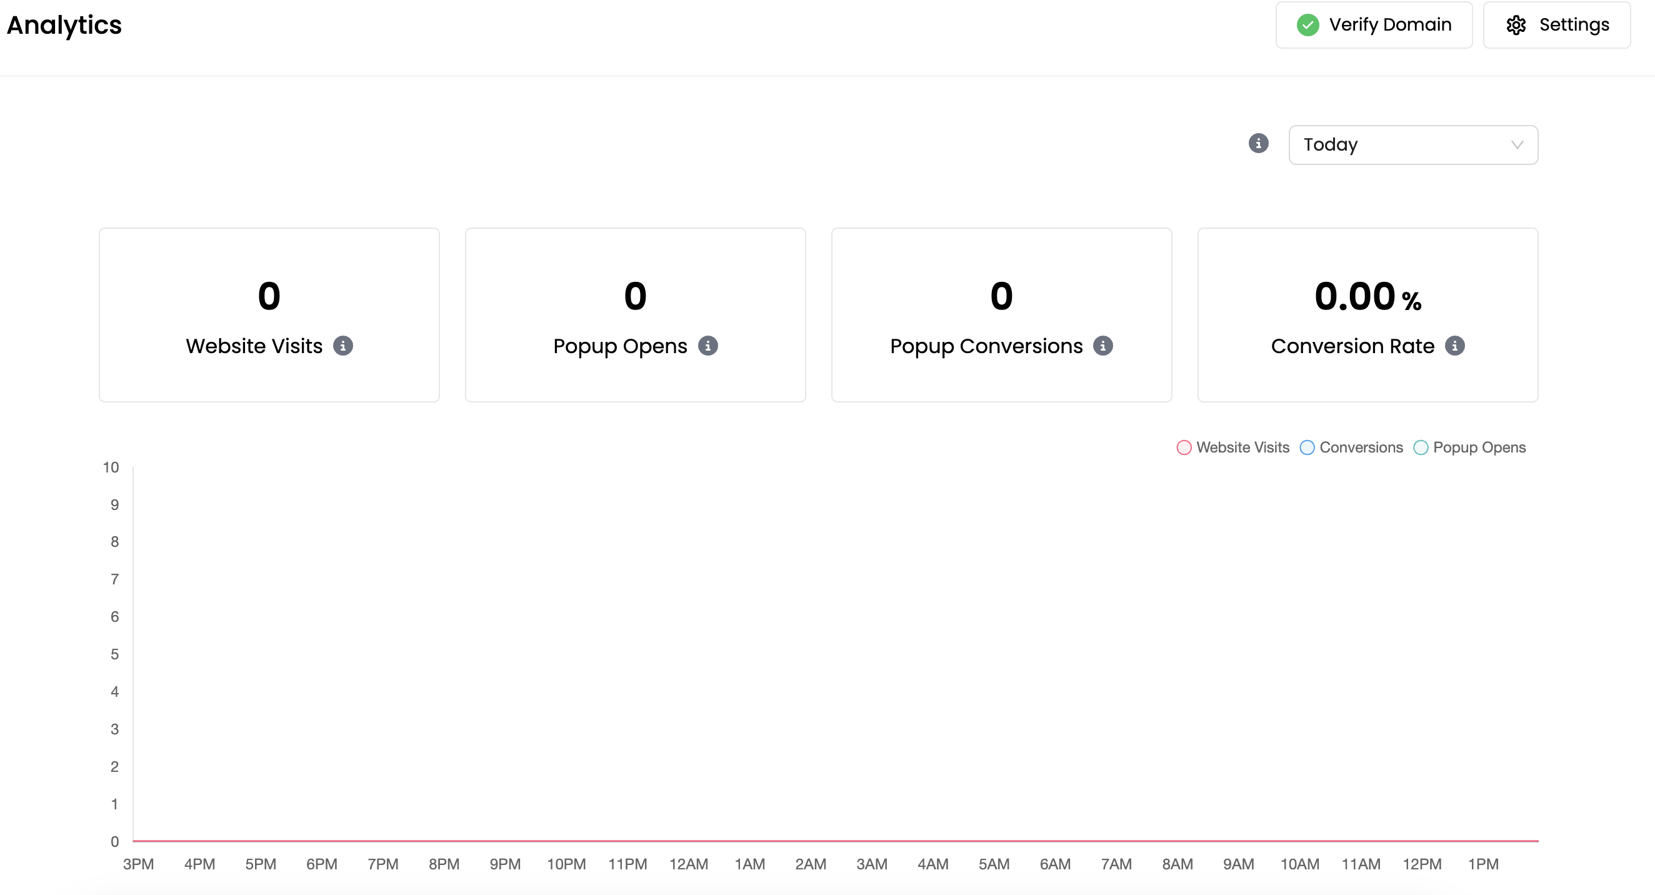Click the Analytics page heading

64,25
